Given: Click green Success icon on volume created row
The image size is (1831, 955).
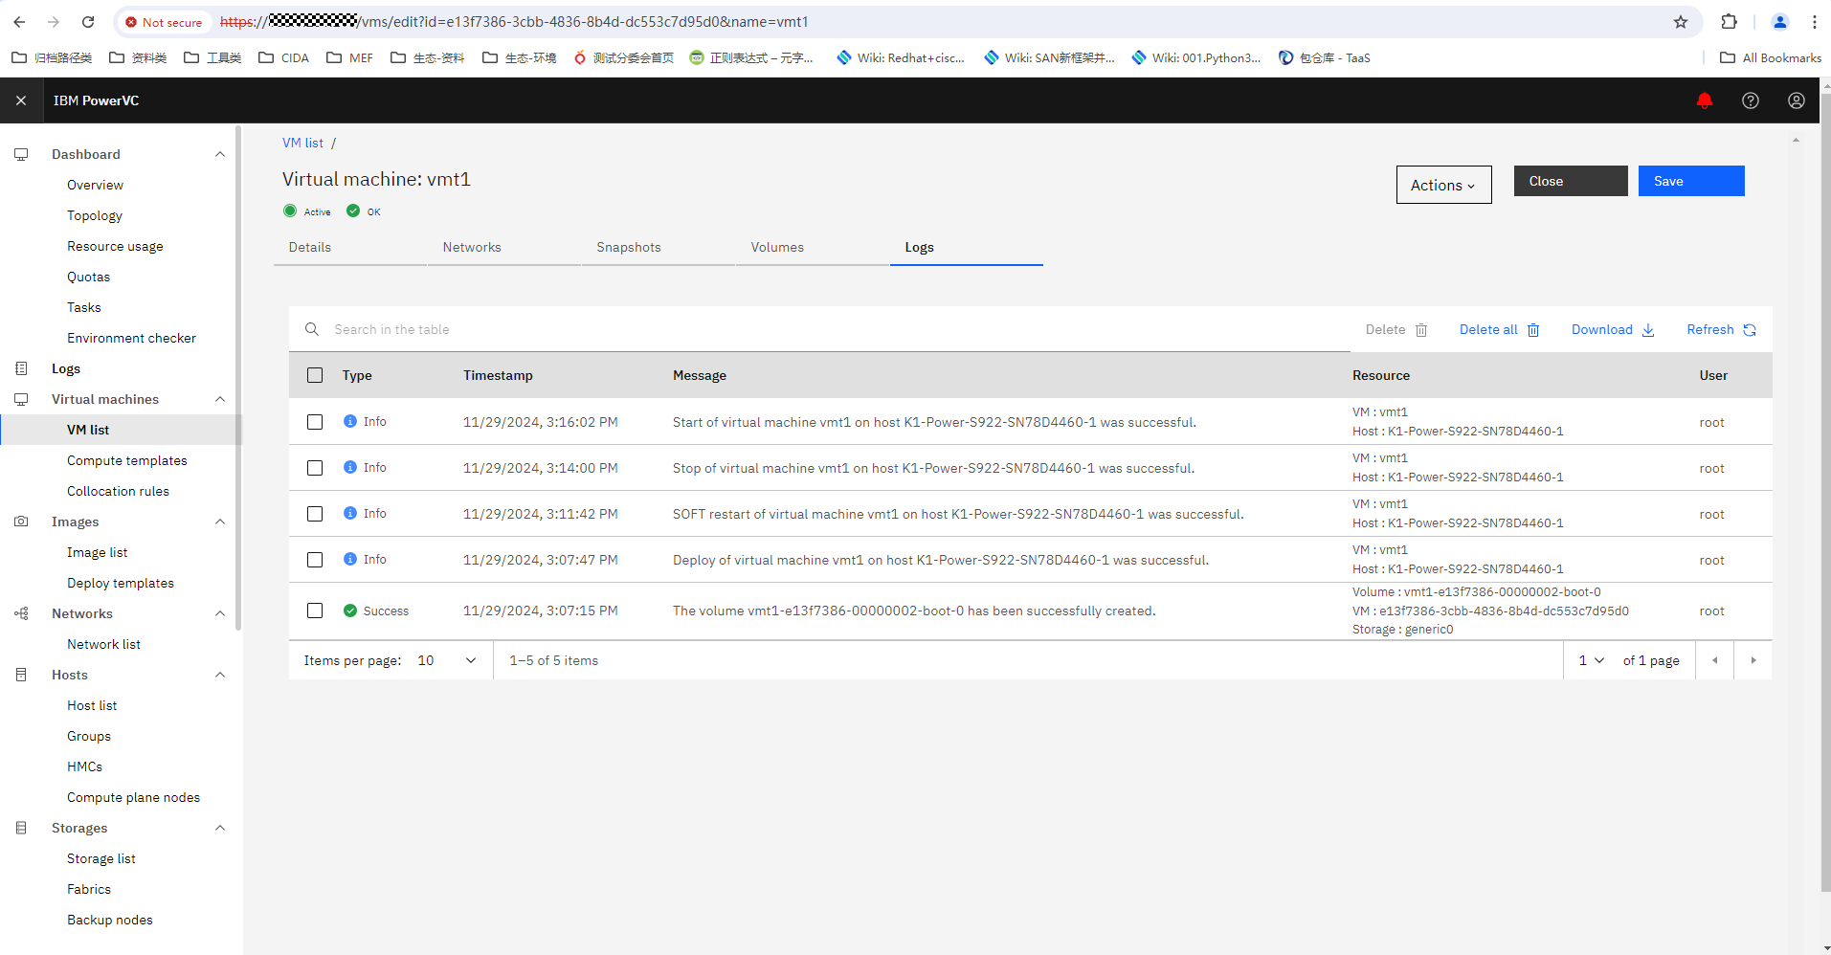Looking at the screenshot, I should click(x=350, y=611).
